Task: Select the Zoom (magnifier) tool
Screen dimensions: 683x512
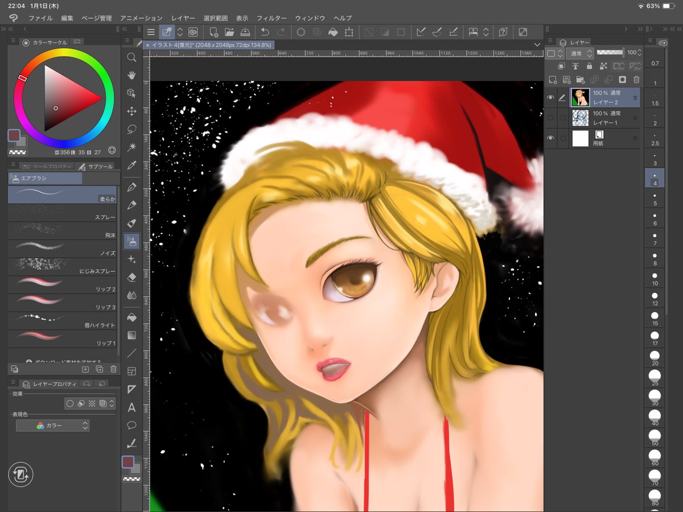Action: [x=131, y=57]
